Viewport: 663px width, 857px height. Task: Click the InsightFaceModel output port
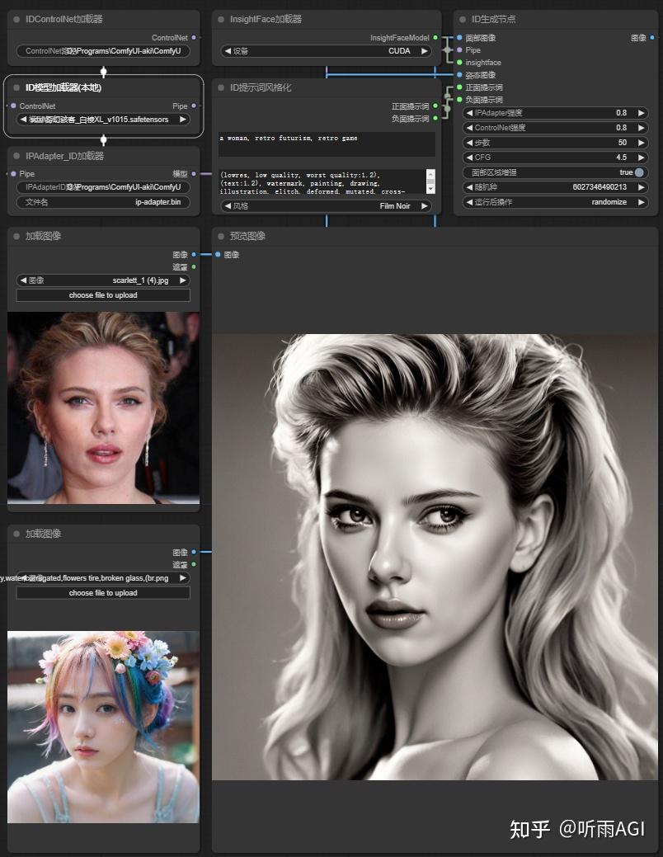435,38
